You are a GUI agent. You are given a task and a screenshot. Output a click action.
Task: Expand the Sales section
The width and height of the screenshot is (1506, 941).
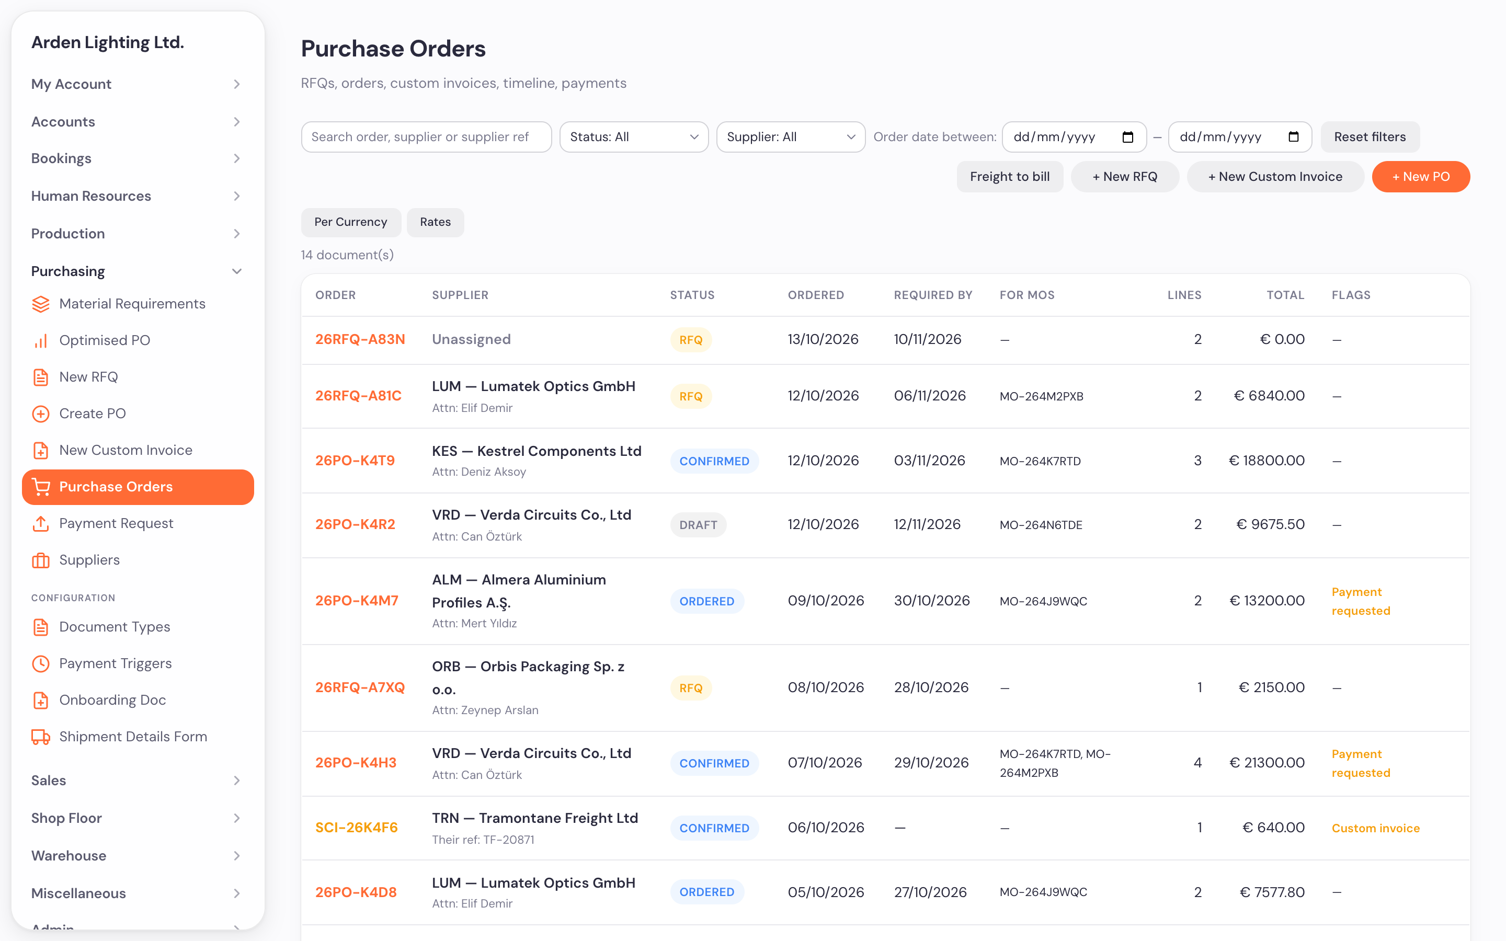pos(136,780)
